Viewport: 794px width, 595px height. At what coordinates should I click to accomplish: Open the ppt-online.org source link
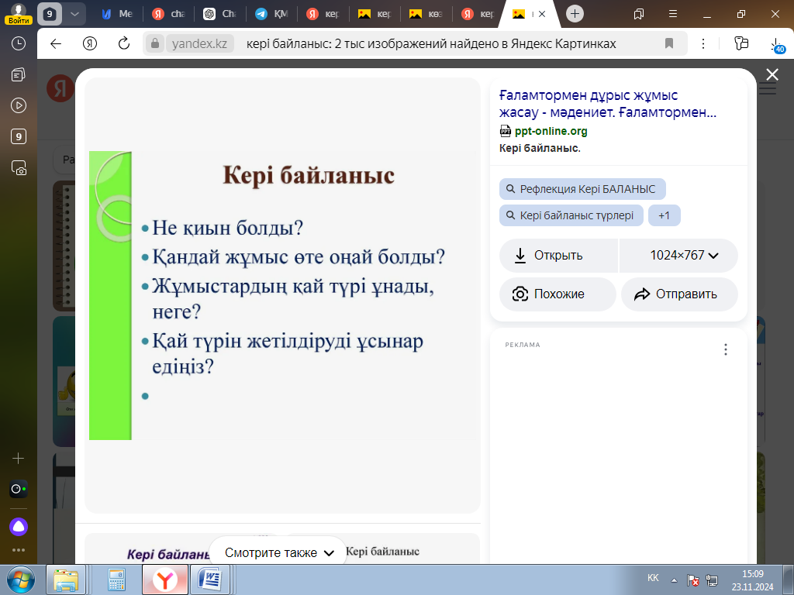[551, 131]
